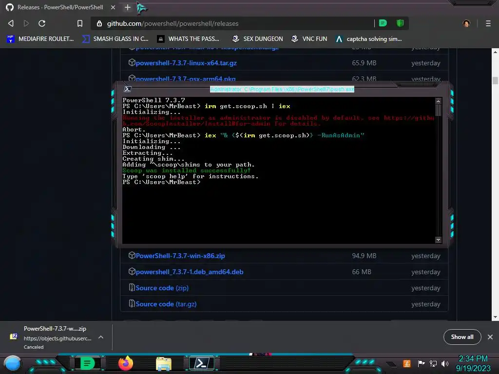Click the package icon beside linux-x64.tar.gz

click(x=132, y=62)
